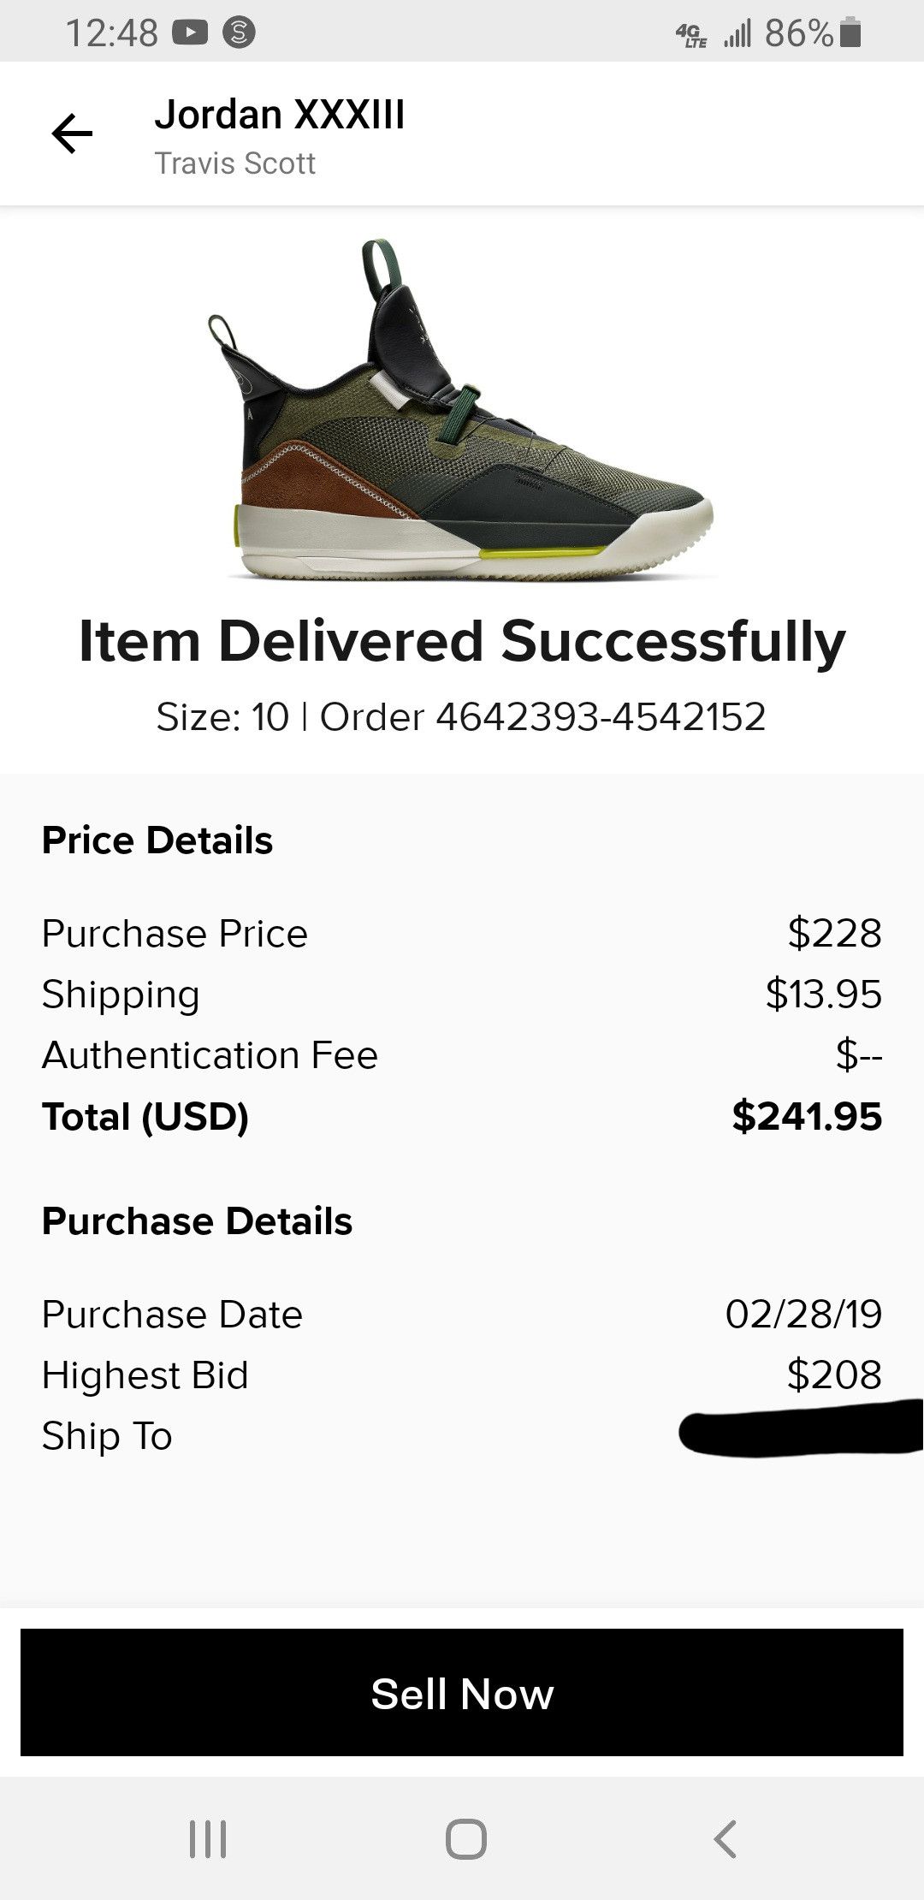Tap the order number 4642393-4542152

(601, 717)
